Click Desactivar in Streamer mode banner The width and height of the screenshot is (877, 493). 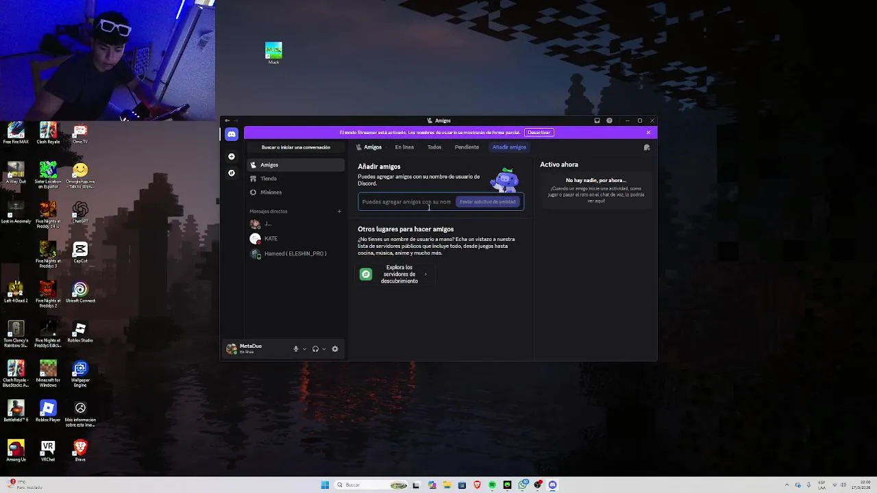click(539, 132)
